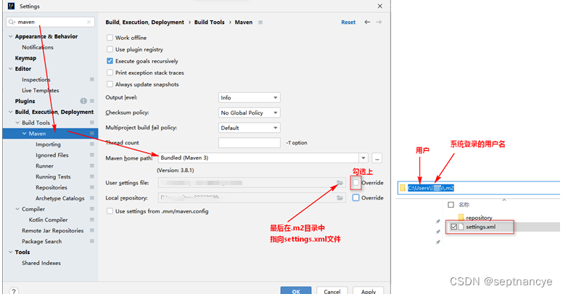Click the project icon beside Compiler
563x294 pixels.
click(x=92, y=209)
